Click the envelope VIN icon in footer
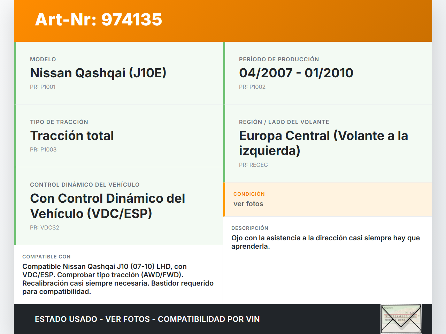Viewport: 446px width, 334px height. pos(401,319)
